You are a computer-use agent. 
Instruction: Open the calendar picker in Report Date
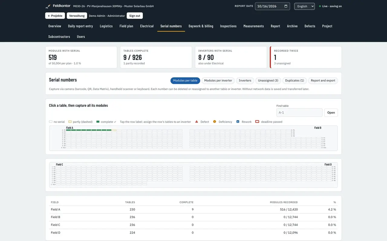click(x=286, y=6)
